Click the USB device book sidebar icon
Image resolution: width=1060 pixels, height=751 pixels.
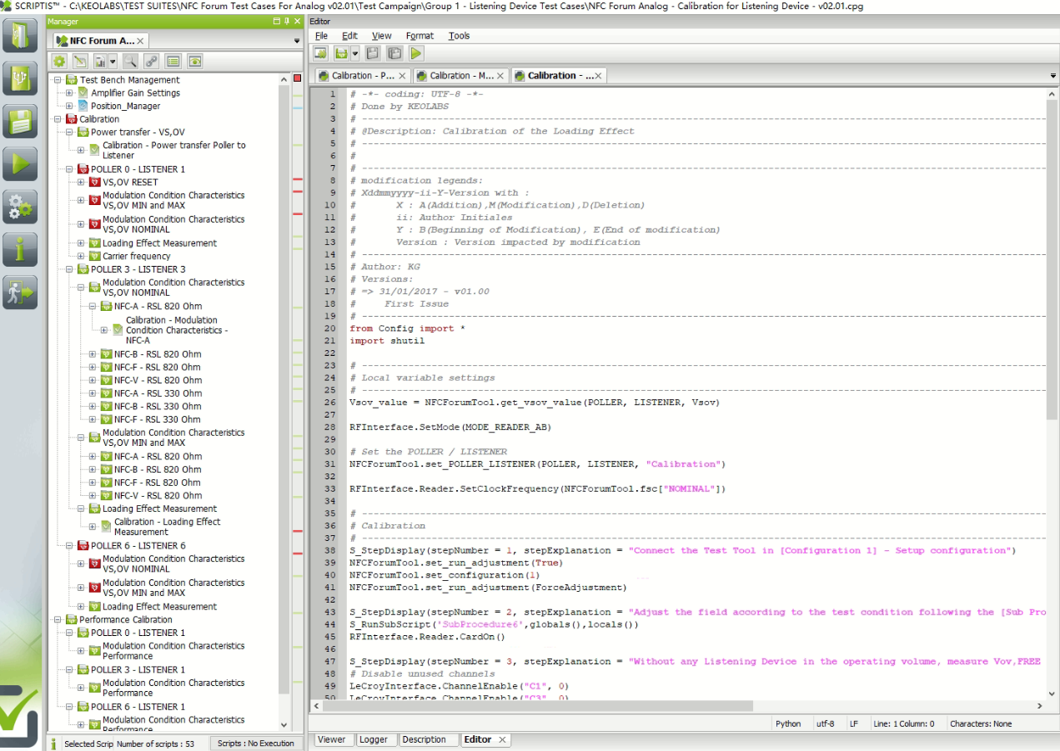pyautogui.click(x=20, y=78)
